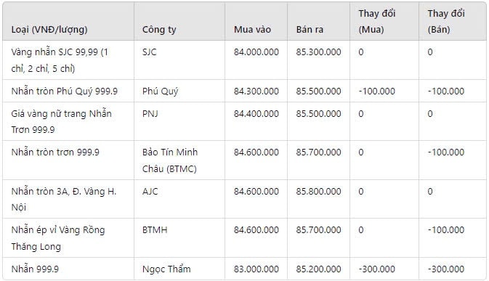Image resolution: width=489 pixels, height=281 pixels.
Task: Select AJC sell price 85.800.000
Action: (x=318, y=191)
